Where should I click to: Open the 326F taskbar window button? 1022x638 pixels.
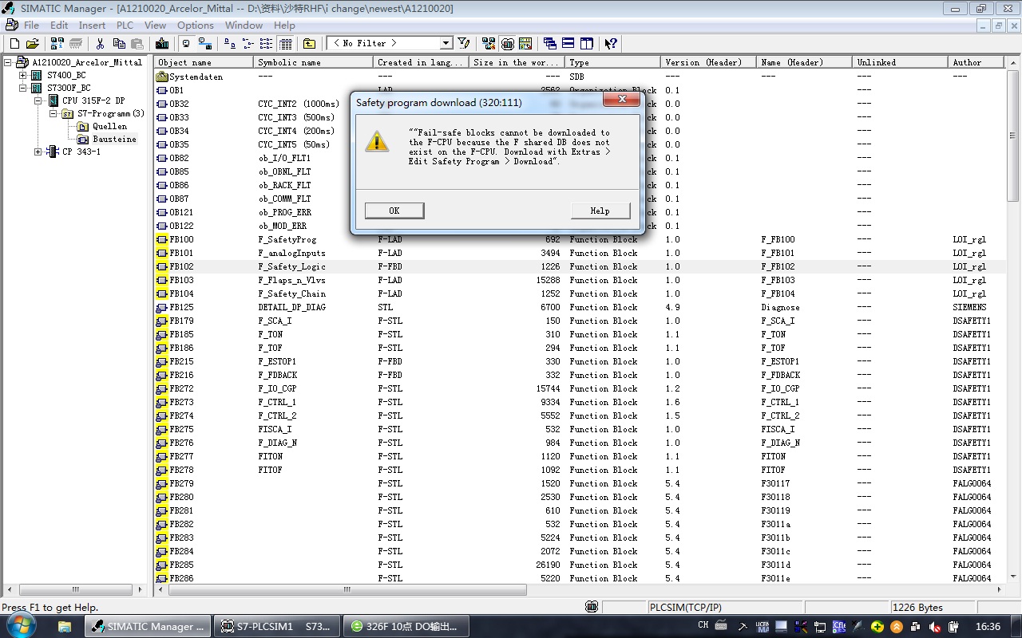pyautogui.click(x=407, y=626)
